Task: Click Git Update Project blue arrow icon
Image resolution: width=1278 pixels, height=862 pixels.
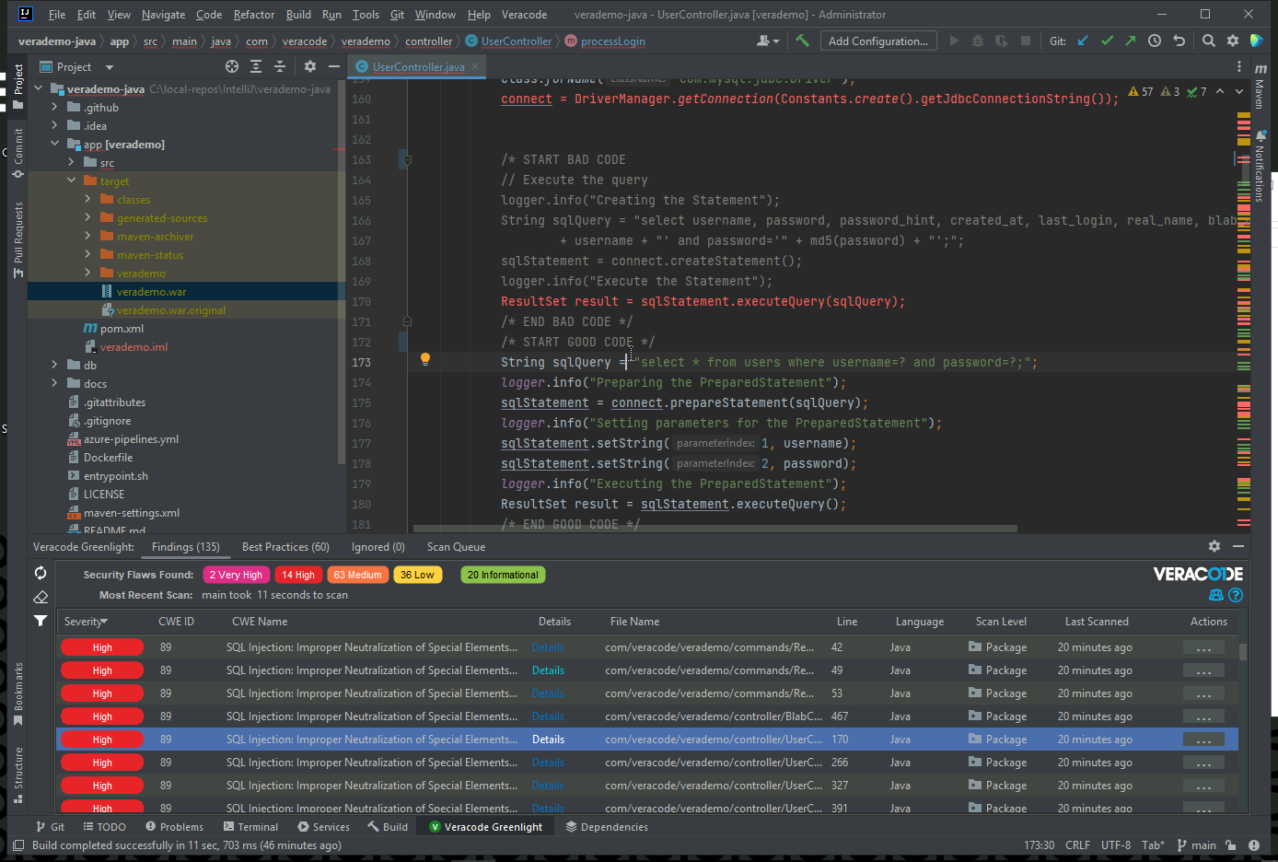Action: (1083, 41)
